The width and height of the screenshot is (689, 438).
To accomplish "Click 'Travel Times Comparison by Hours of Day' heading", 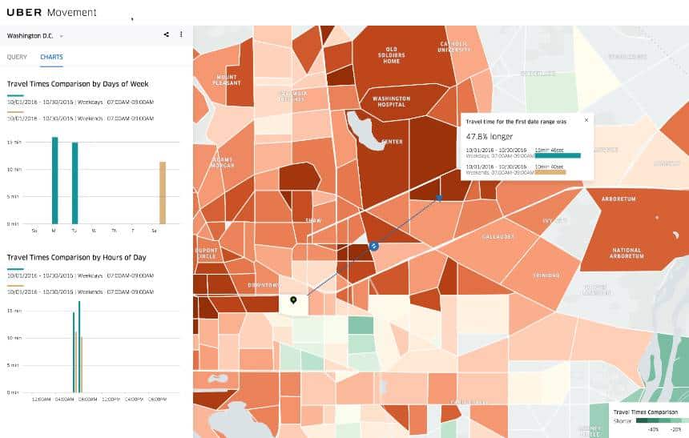I will 76,258.
